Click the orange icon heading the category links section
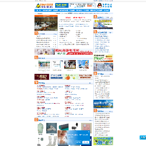This screenshot has height=146, width=146. pyautogui.click(x=36, y=82)
